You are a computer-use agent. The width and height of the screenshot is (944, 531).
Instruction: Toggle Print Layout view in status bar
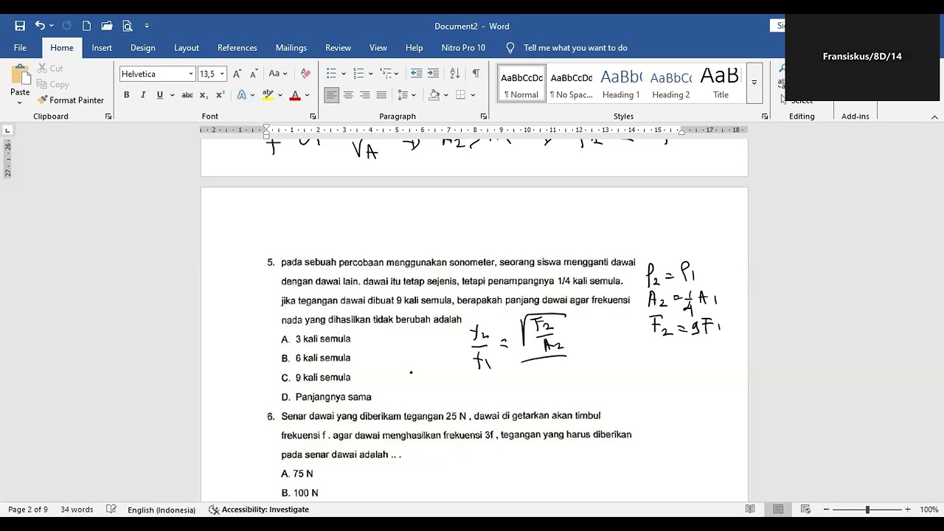[x=778, y=510]
